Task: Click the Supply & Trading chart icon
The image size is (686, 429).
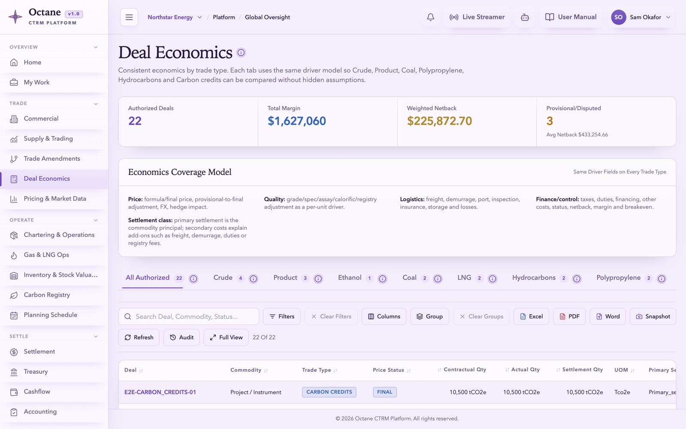Action: tap(14, 139)
